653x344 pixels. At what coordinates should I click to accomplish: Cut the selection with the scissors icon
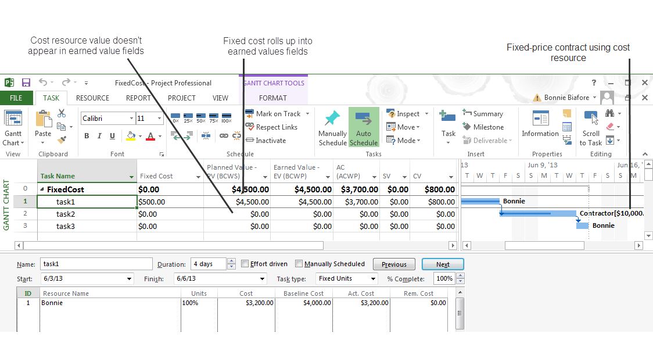pyautogui.click(x=62, y=113)
